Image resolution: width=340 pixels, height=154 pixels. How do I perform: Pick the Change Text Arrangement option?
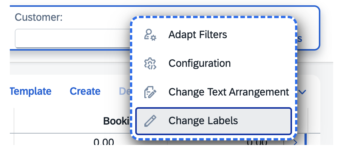(x=213, y=92)
